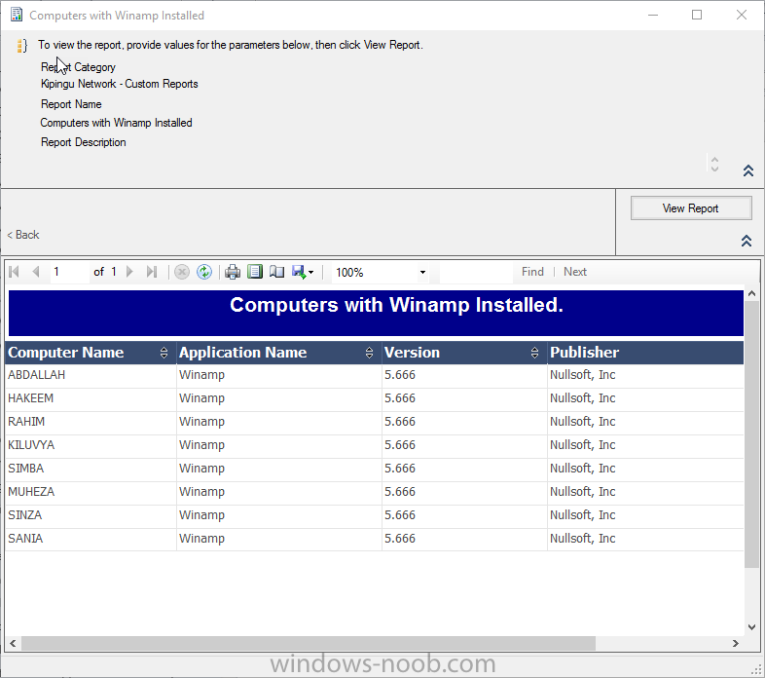Print the report using printer icon

[233, 272]
